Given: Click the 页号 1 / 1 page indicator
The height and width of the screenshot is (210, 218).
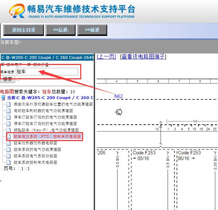Looking at the screenshot, I should [x=17, y=168].
